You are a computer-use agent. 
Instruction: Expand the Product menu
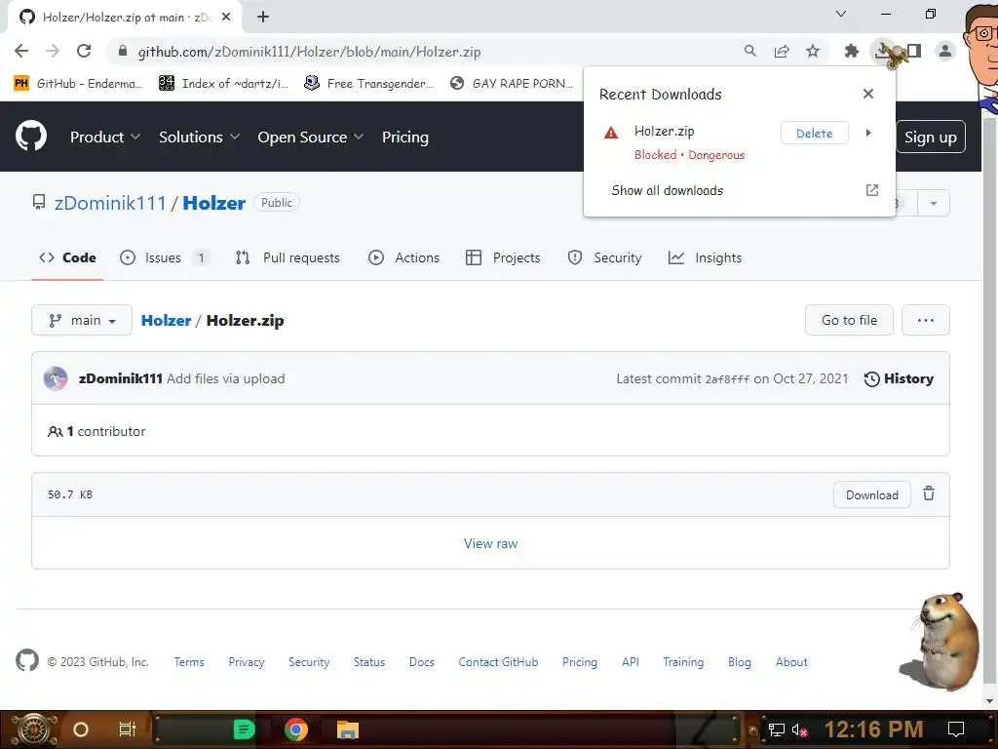105,137
